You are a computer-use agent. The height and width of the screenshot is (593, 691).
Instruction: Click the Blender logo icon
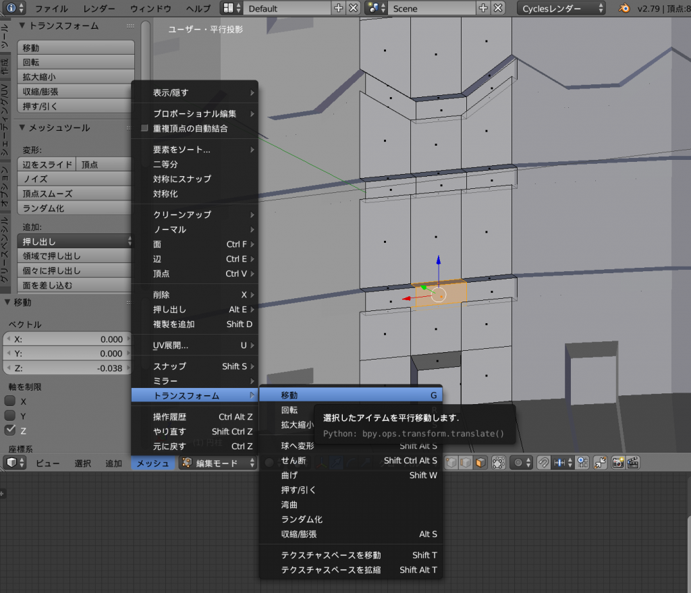[626, 8]
